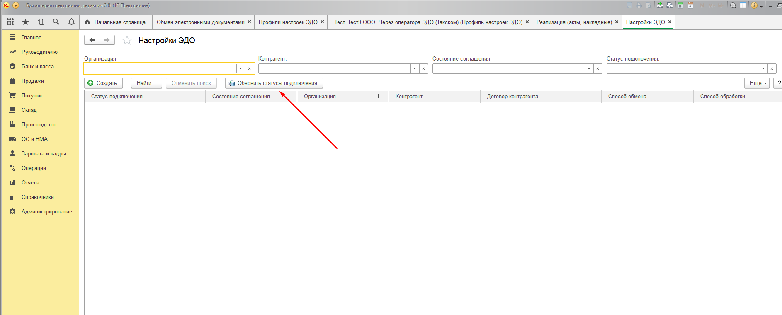Click the go to link icon
This screenshot has width=782, height=315.
670,5
